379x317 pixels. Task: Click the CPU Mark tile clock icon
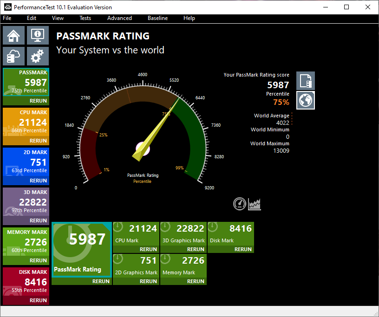(118, 227)
